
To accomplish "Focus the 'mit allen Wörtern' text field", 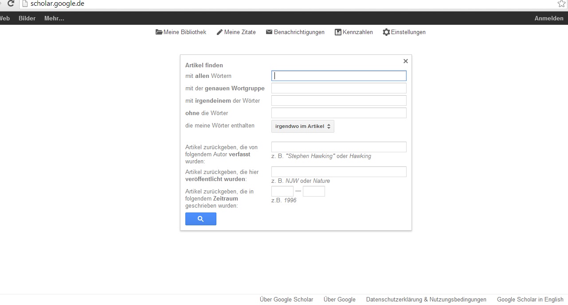I will click(x=339, y=76).
